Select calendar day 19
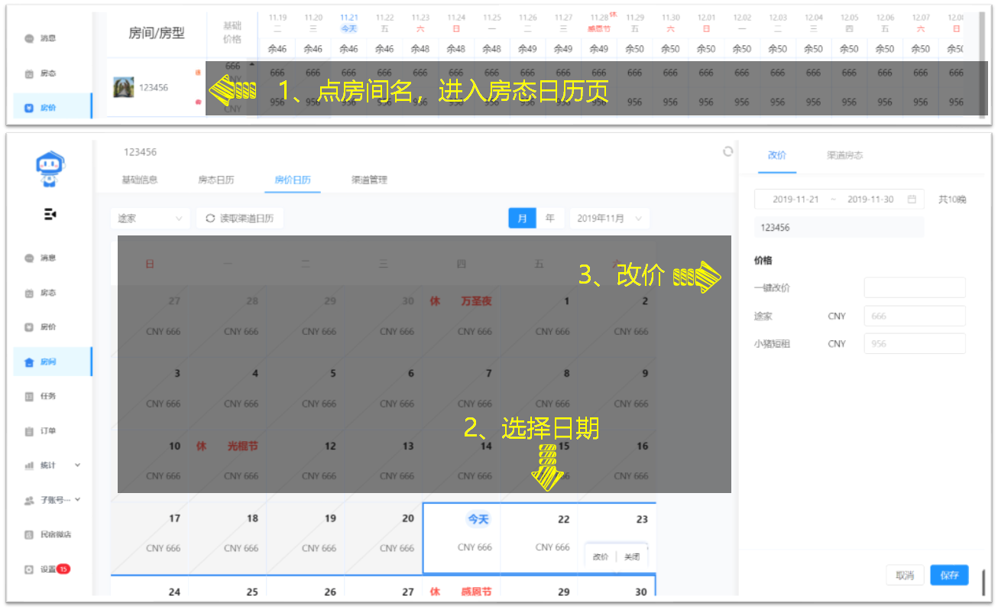The image size is (998, 610). (x=306, y=537)
